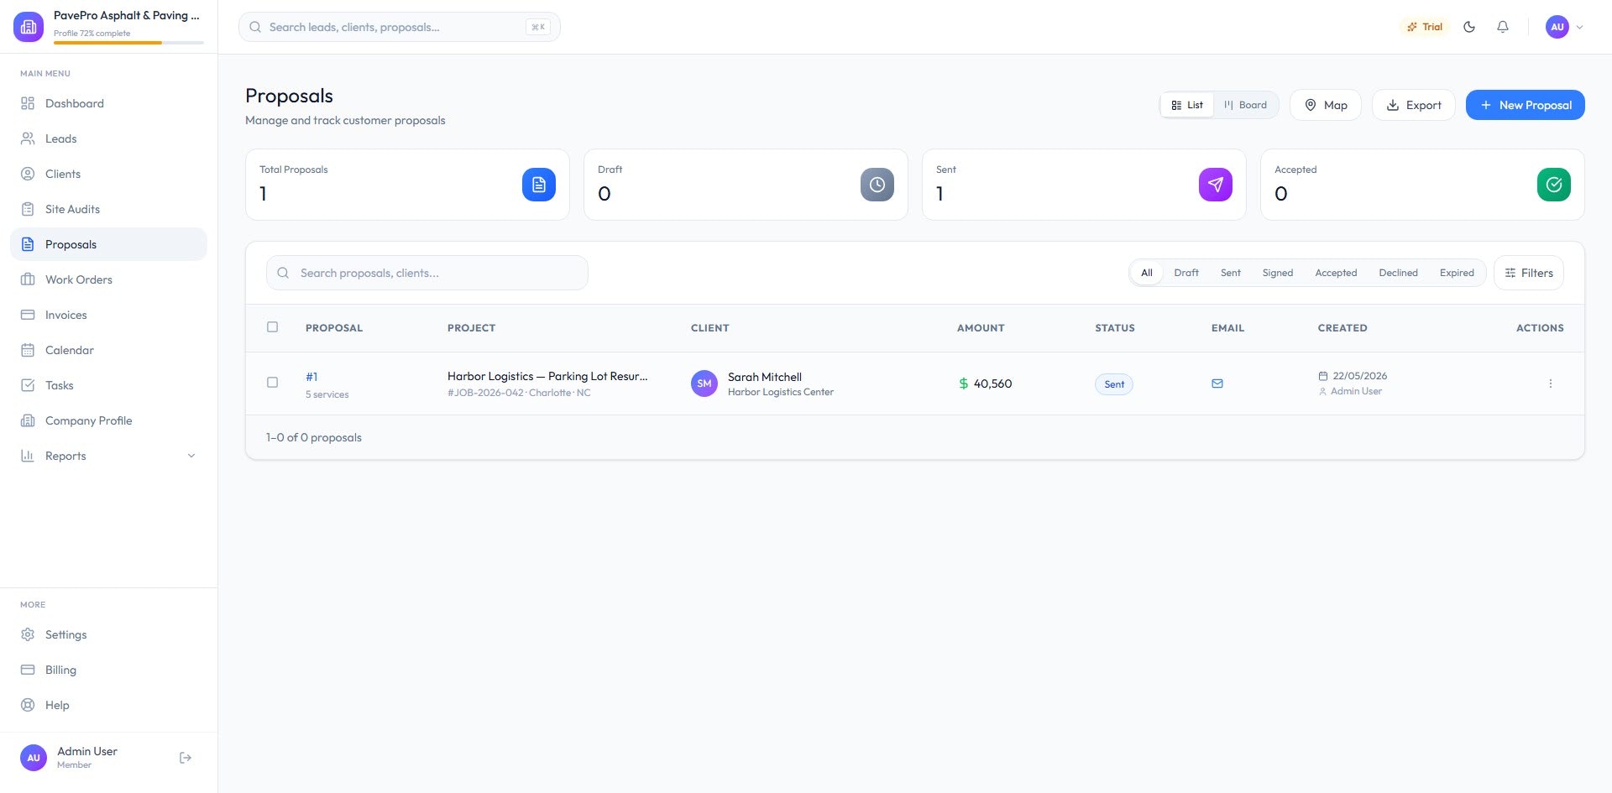Image resolution: width=1612 pixels, height=793 pixels.
Task: Open the Calendar page
Action: [x=108, y=350]
